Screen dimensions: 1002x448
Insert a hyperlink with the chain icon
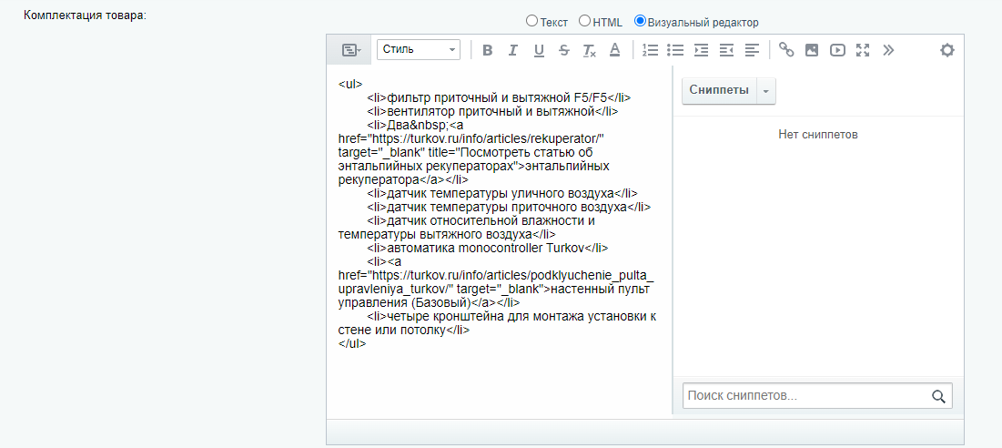click(x=786, y=50)
